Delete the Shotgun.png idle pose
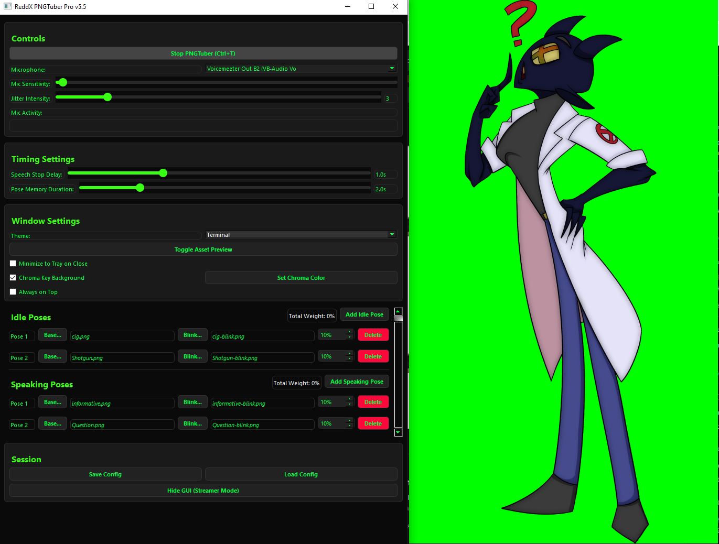 pyautogui.click(x=373, y=356)
